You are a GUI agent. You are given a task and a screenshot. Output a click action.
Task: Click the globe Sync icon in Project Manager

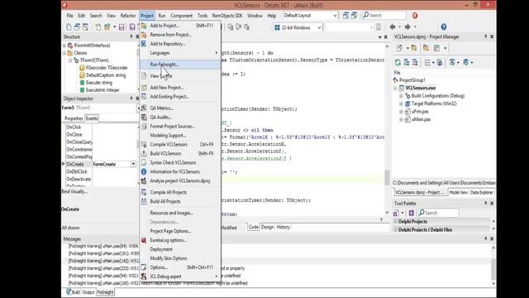tap(440, 63)
